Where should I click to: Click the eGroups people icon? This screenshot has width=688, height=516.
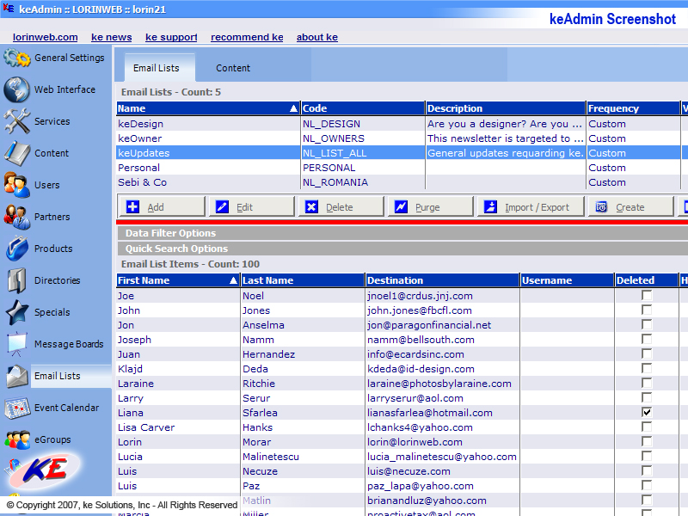point(17,439)
